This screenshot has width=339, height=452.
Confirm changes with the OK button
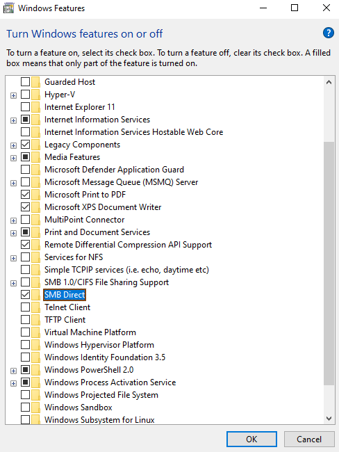tap(251, 439)
